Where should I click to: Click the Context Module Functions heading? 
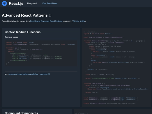(23, 32)
